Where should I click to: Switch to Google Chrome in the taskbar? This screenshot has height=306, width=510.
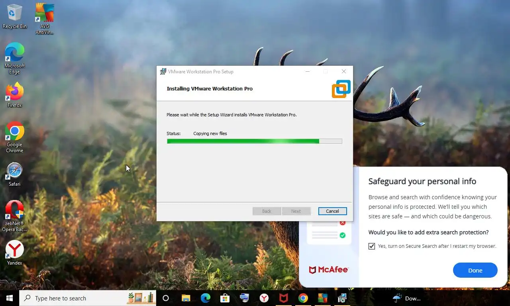click(x=303, y=298)
